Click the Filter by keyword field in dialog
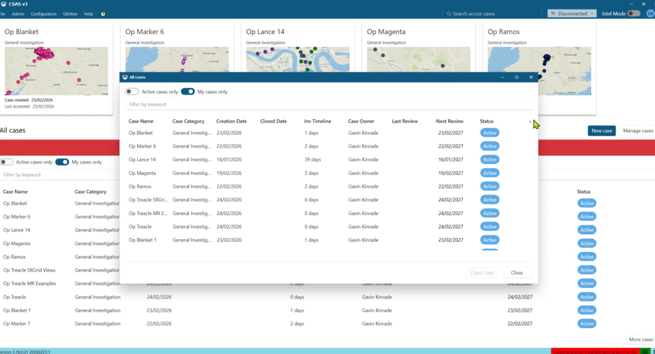The height and width of the screenshot is (354, 655). pos(328,104)
